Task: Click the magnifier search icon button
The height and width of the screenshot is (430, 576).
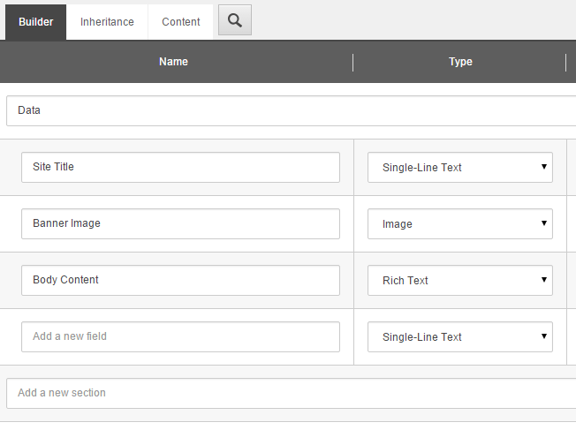Action: click(235, 20)
